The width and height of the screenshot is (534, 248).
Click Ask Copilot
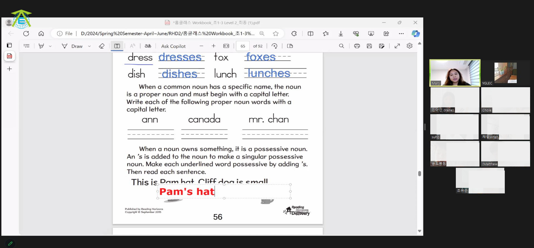coord(173,46)
